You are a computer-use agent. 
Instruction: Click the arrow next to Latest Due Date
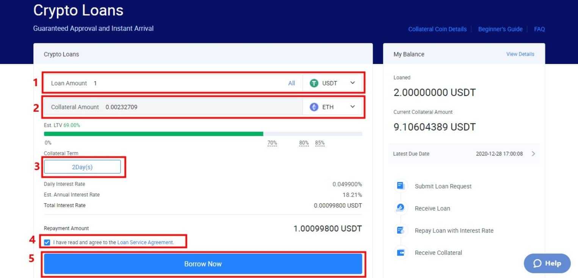click(533, 154)
